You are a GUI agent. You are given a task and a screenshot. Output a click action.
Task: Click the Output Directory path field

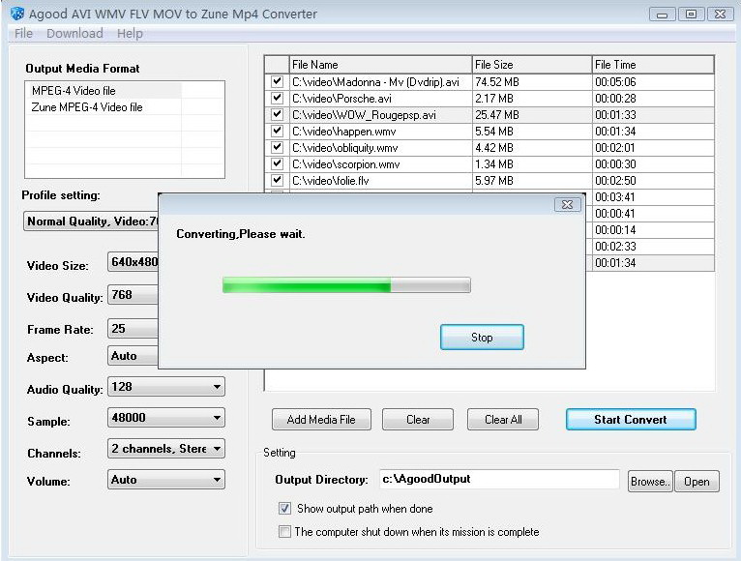click(x=499, y=479)
